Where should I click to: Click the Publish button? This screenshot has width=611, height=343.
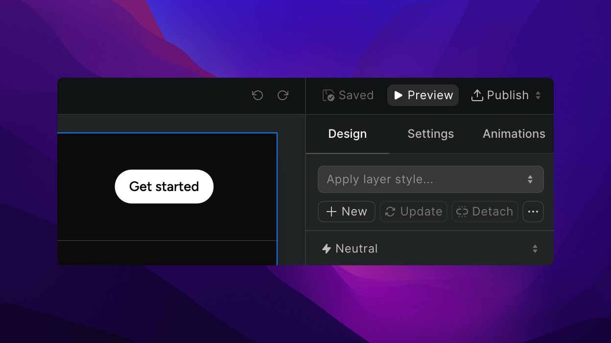[500, 95]
